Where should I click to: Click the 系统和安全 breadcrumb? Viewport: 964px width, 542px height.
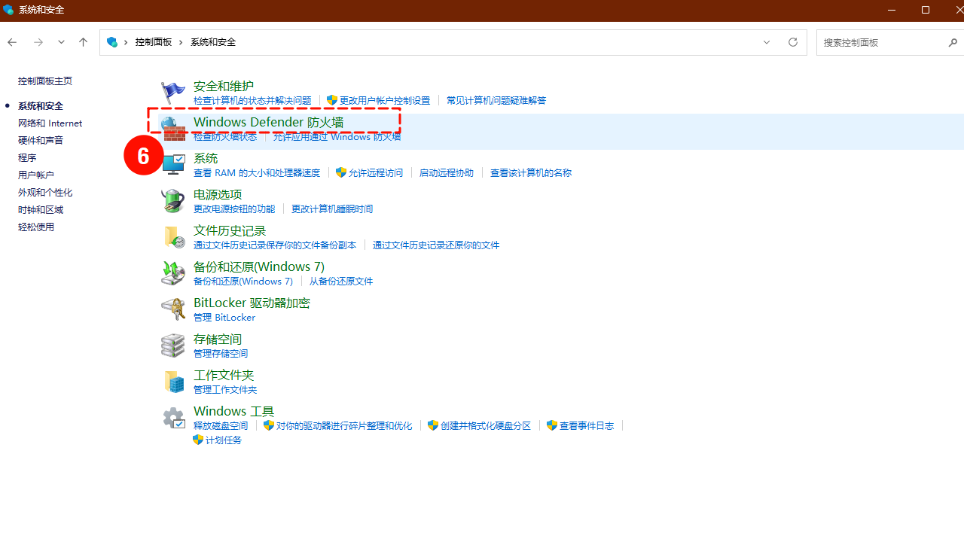pos(213,42)
